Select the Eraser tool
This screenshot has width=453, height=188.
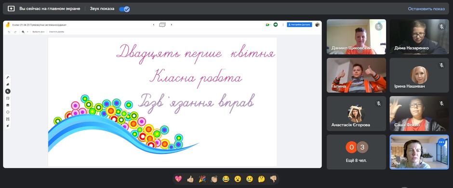[x=8, y=84]
